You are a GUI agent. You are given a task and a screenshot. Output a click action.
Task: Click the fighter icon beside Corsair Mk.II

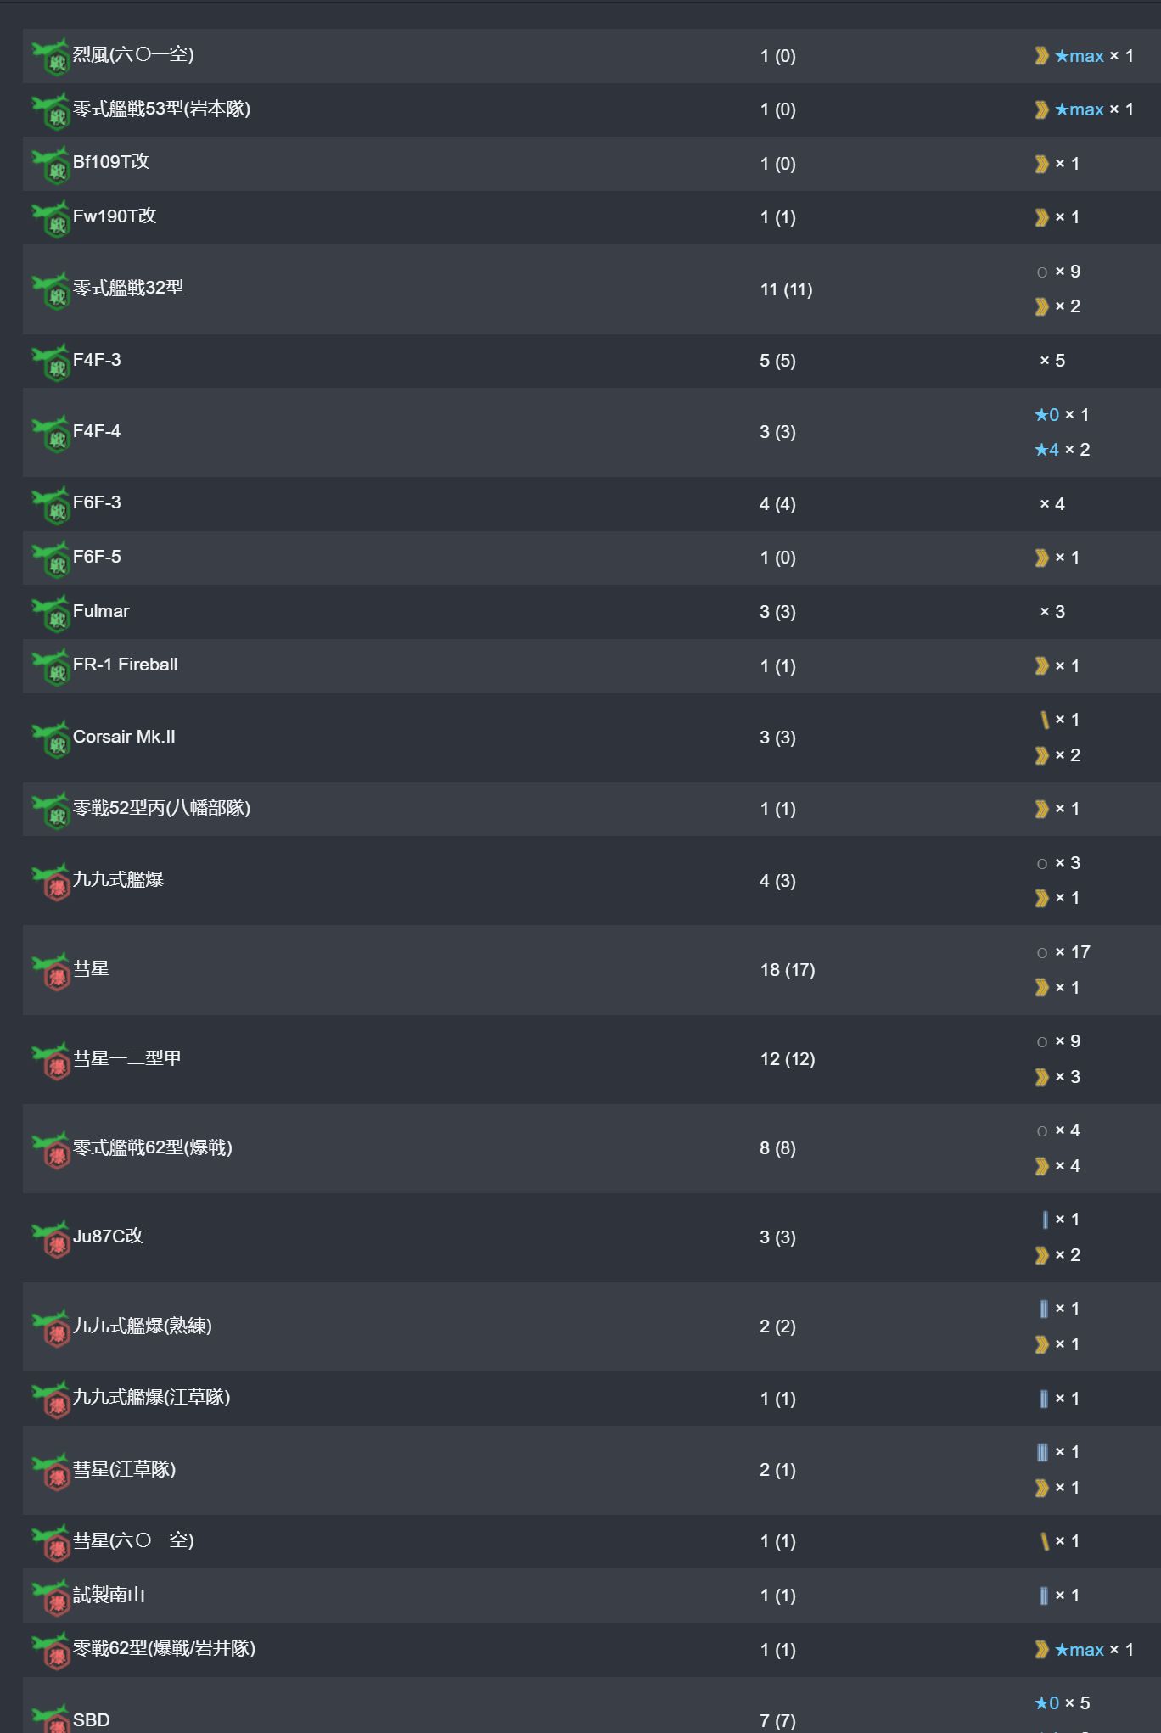[x=50, y=738]
